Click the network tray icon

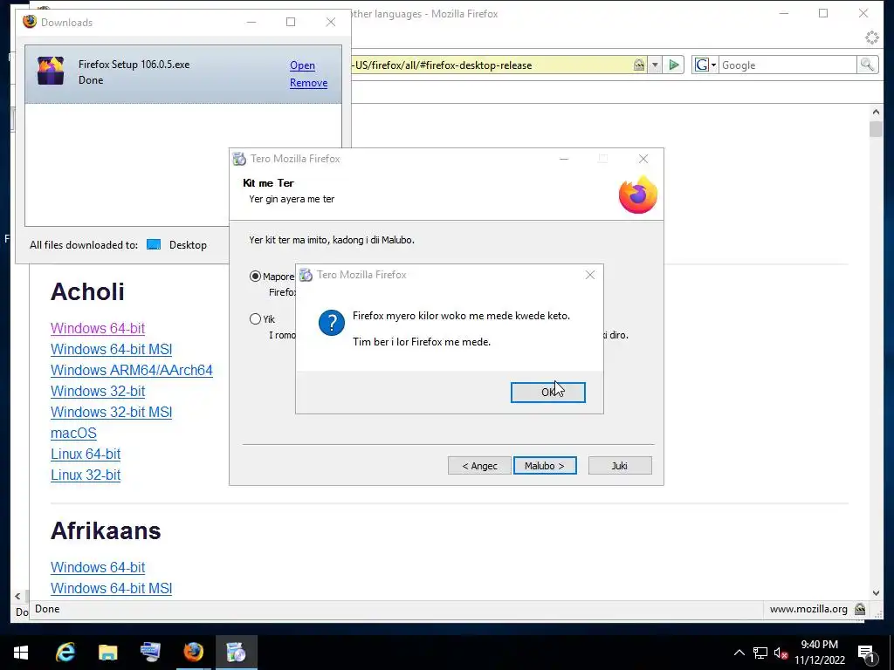[x=760, y=653]
